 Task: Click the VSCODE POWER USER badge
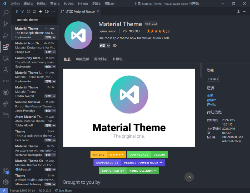point(129,163)
